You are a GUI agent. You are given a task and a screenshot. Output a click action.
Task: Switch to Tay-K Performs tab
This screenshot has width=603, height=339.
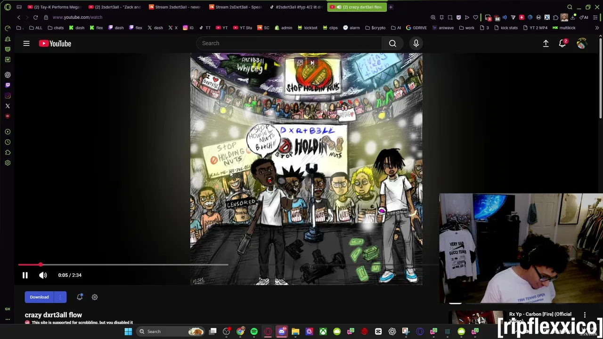pos(54,7)
